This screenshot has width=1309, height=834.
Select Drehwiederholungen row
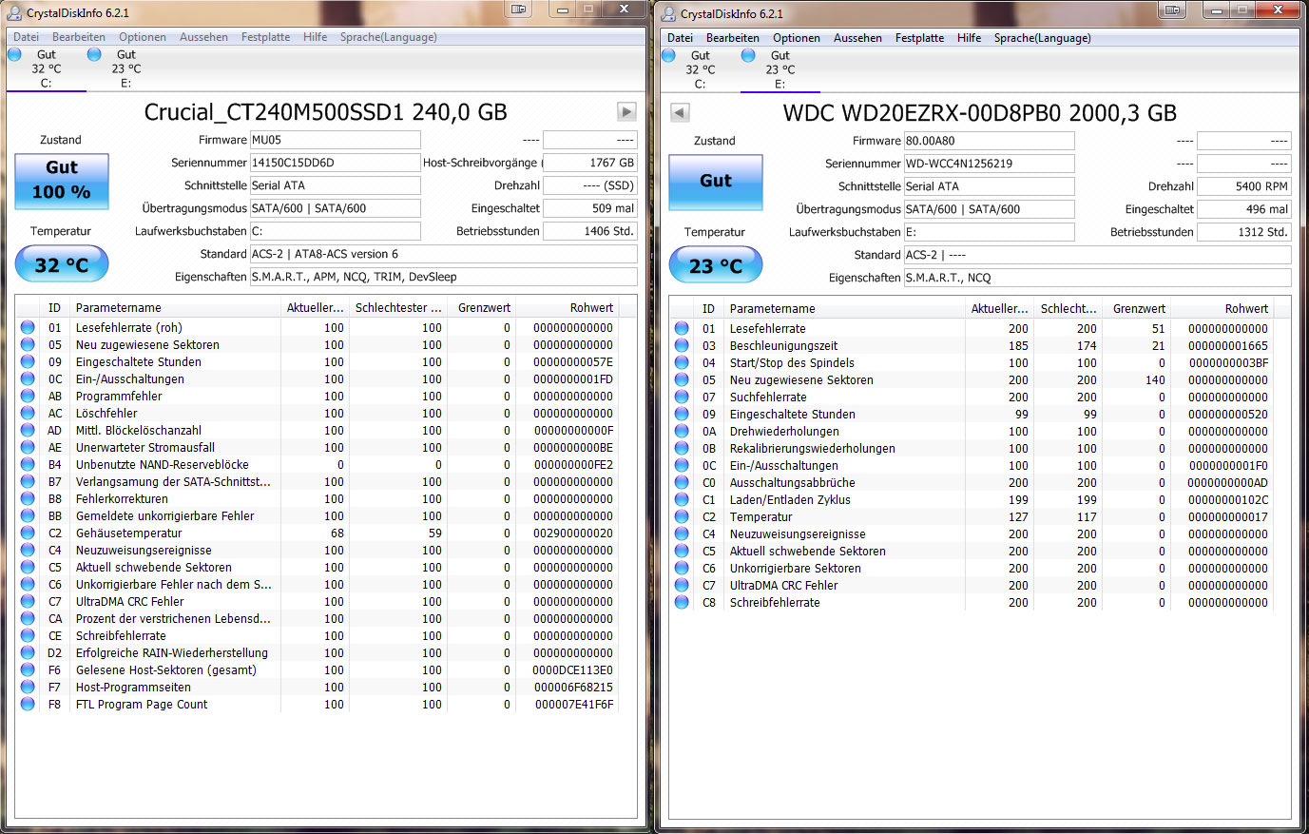coord(972,431)
